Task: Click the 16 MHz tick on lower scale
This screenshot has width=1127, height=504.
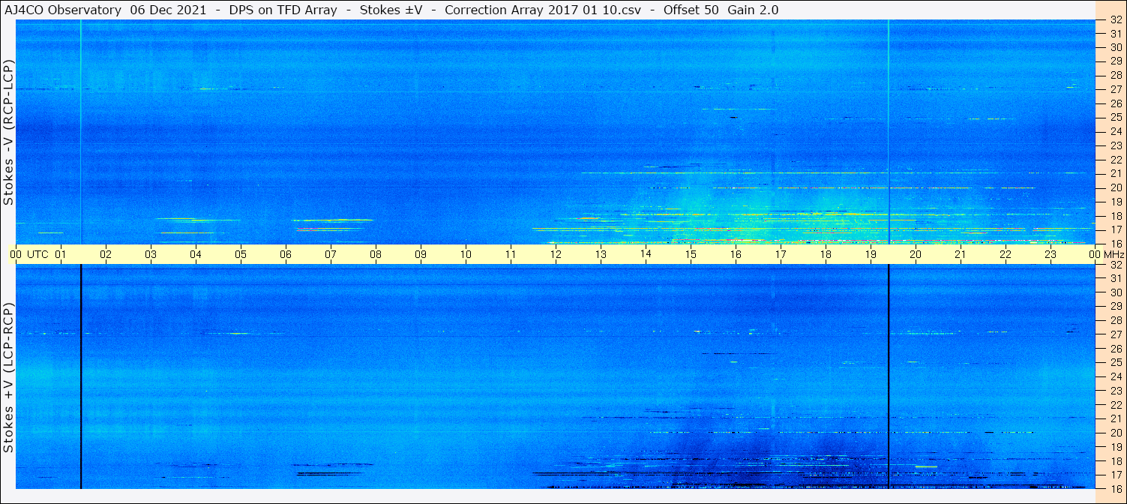Action: click(1115, 488)
